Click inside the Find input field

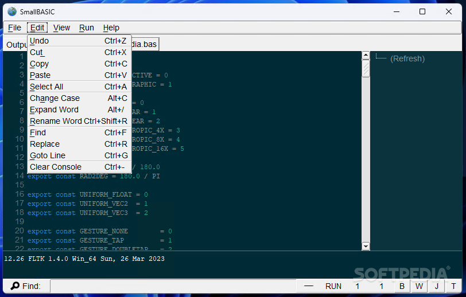173,286
